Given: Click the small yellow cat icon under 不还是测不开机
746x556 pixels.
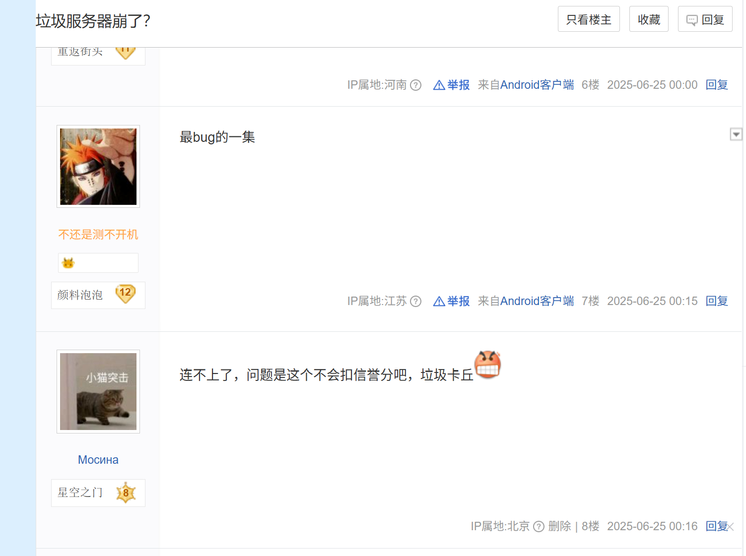Looking at the screenshot, I should tap(68, 263).
